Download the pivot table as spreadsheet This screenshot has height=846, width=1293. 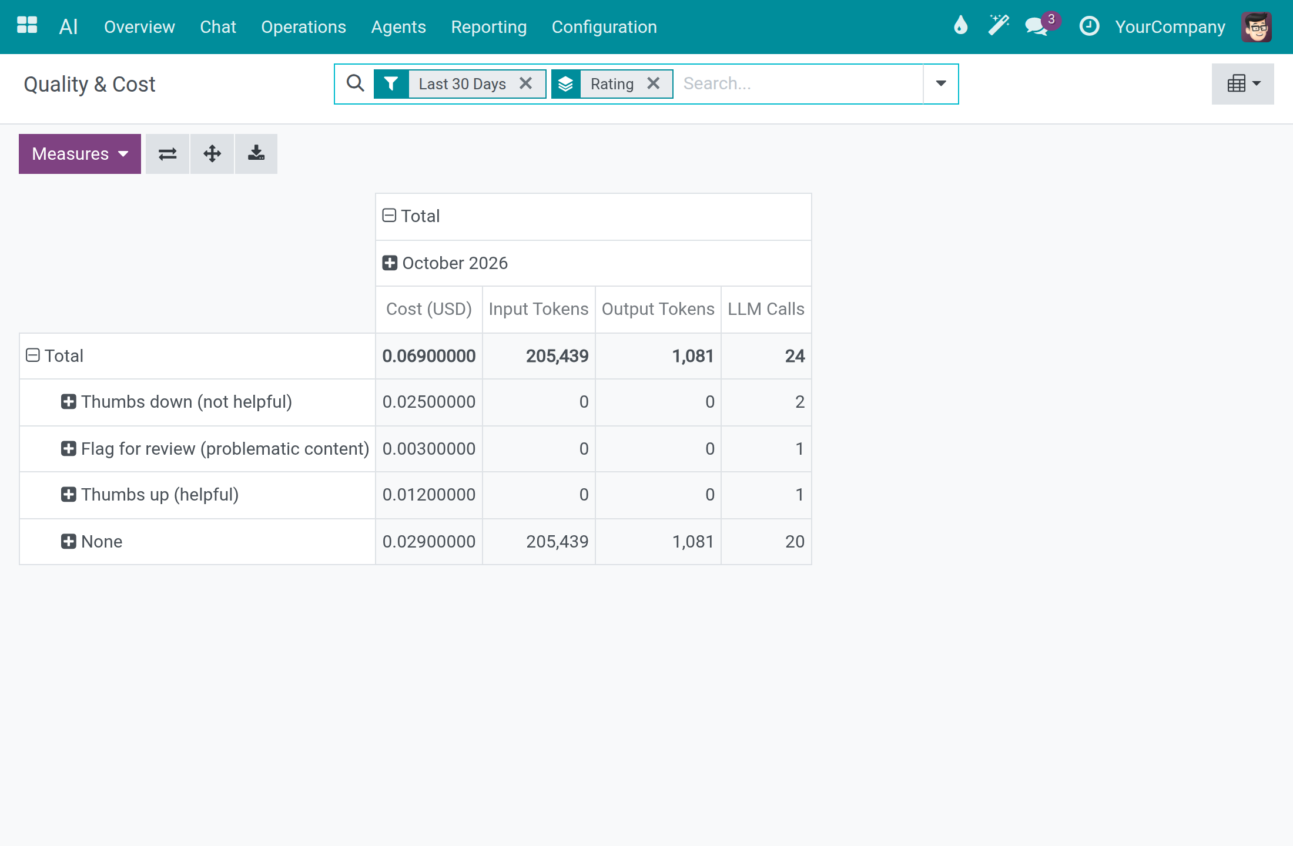pos(256,154)
